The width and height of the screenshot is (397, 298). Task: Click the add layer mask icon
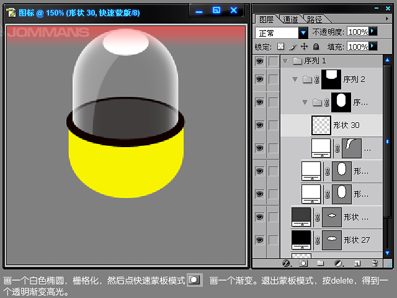pyautogui.click(x=303, y=263)
